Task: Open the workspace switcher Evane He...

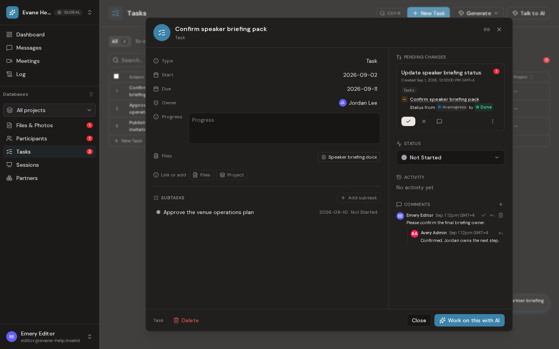Action: [x=49, y=12]
